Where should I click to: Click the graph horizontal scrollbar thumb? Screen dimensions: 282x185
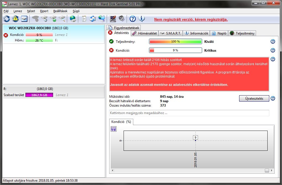click(x=267, y=170)
